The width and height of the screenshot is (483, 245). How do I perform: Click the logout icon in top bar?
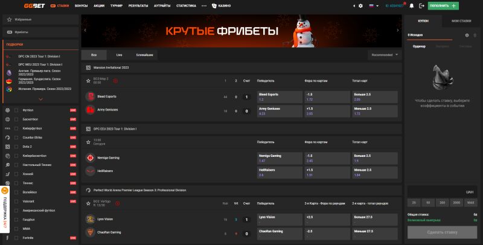(x=421, y=6)
